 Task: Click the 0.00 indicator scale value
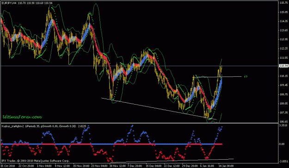[x=282, y=144]
